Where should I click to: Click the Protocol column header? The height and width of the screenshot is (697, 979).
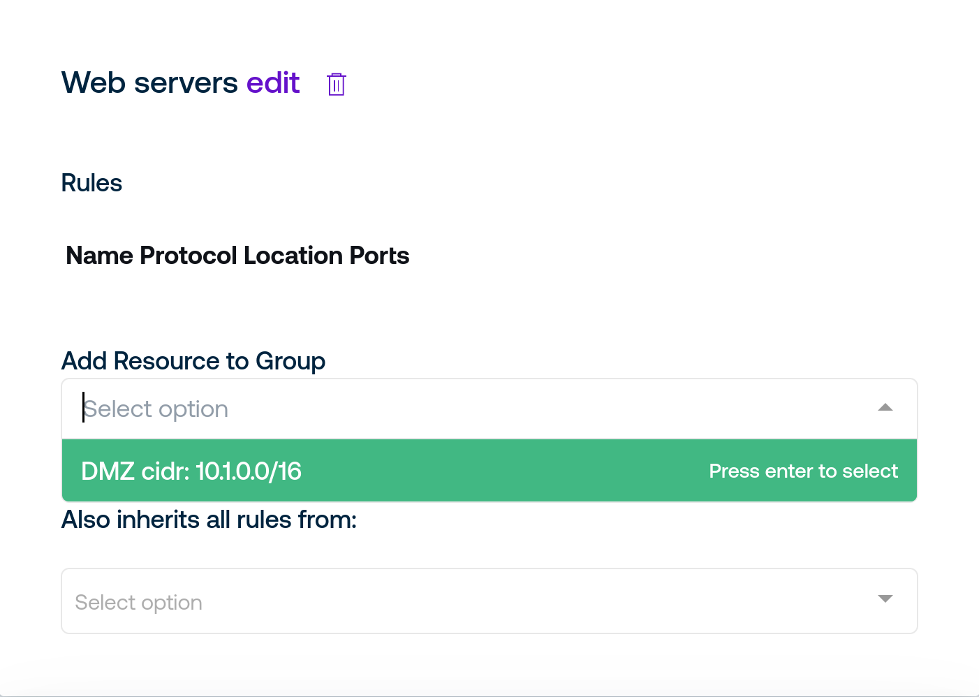pyautogui.click(x=189, y=256)
